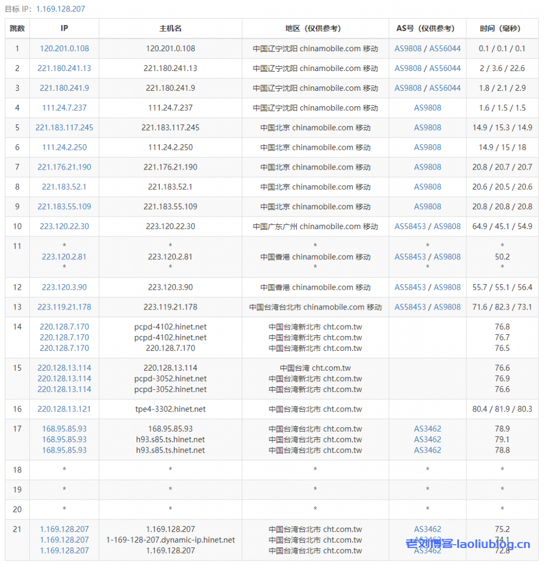Image resolution: width=544 pixels, height=564 pixels.
Task: Select IP 223.120.3.90 on hop 12
Action: (x=63, y=287)
